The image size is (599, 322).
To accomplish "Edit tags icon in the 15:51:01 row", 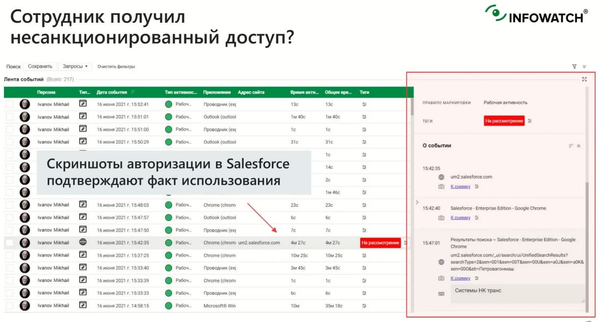I will 364,117.
